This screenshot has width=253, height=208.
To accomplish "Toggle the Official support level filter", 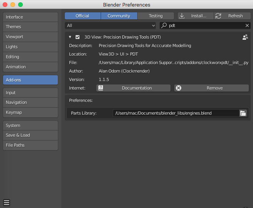I will click(83, 16).
